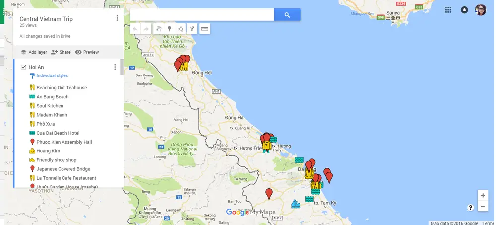496x225 pixels.
Task: Click the blue search button
Action: pos(287,15)
